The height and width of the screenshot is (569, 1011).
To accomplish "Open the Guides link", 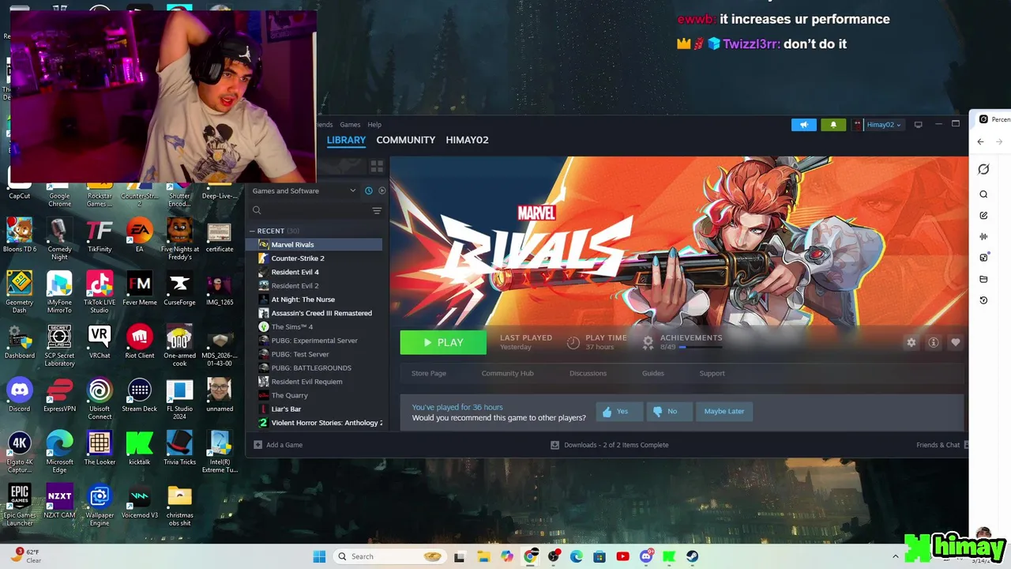I will [652, 373].
